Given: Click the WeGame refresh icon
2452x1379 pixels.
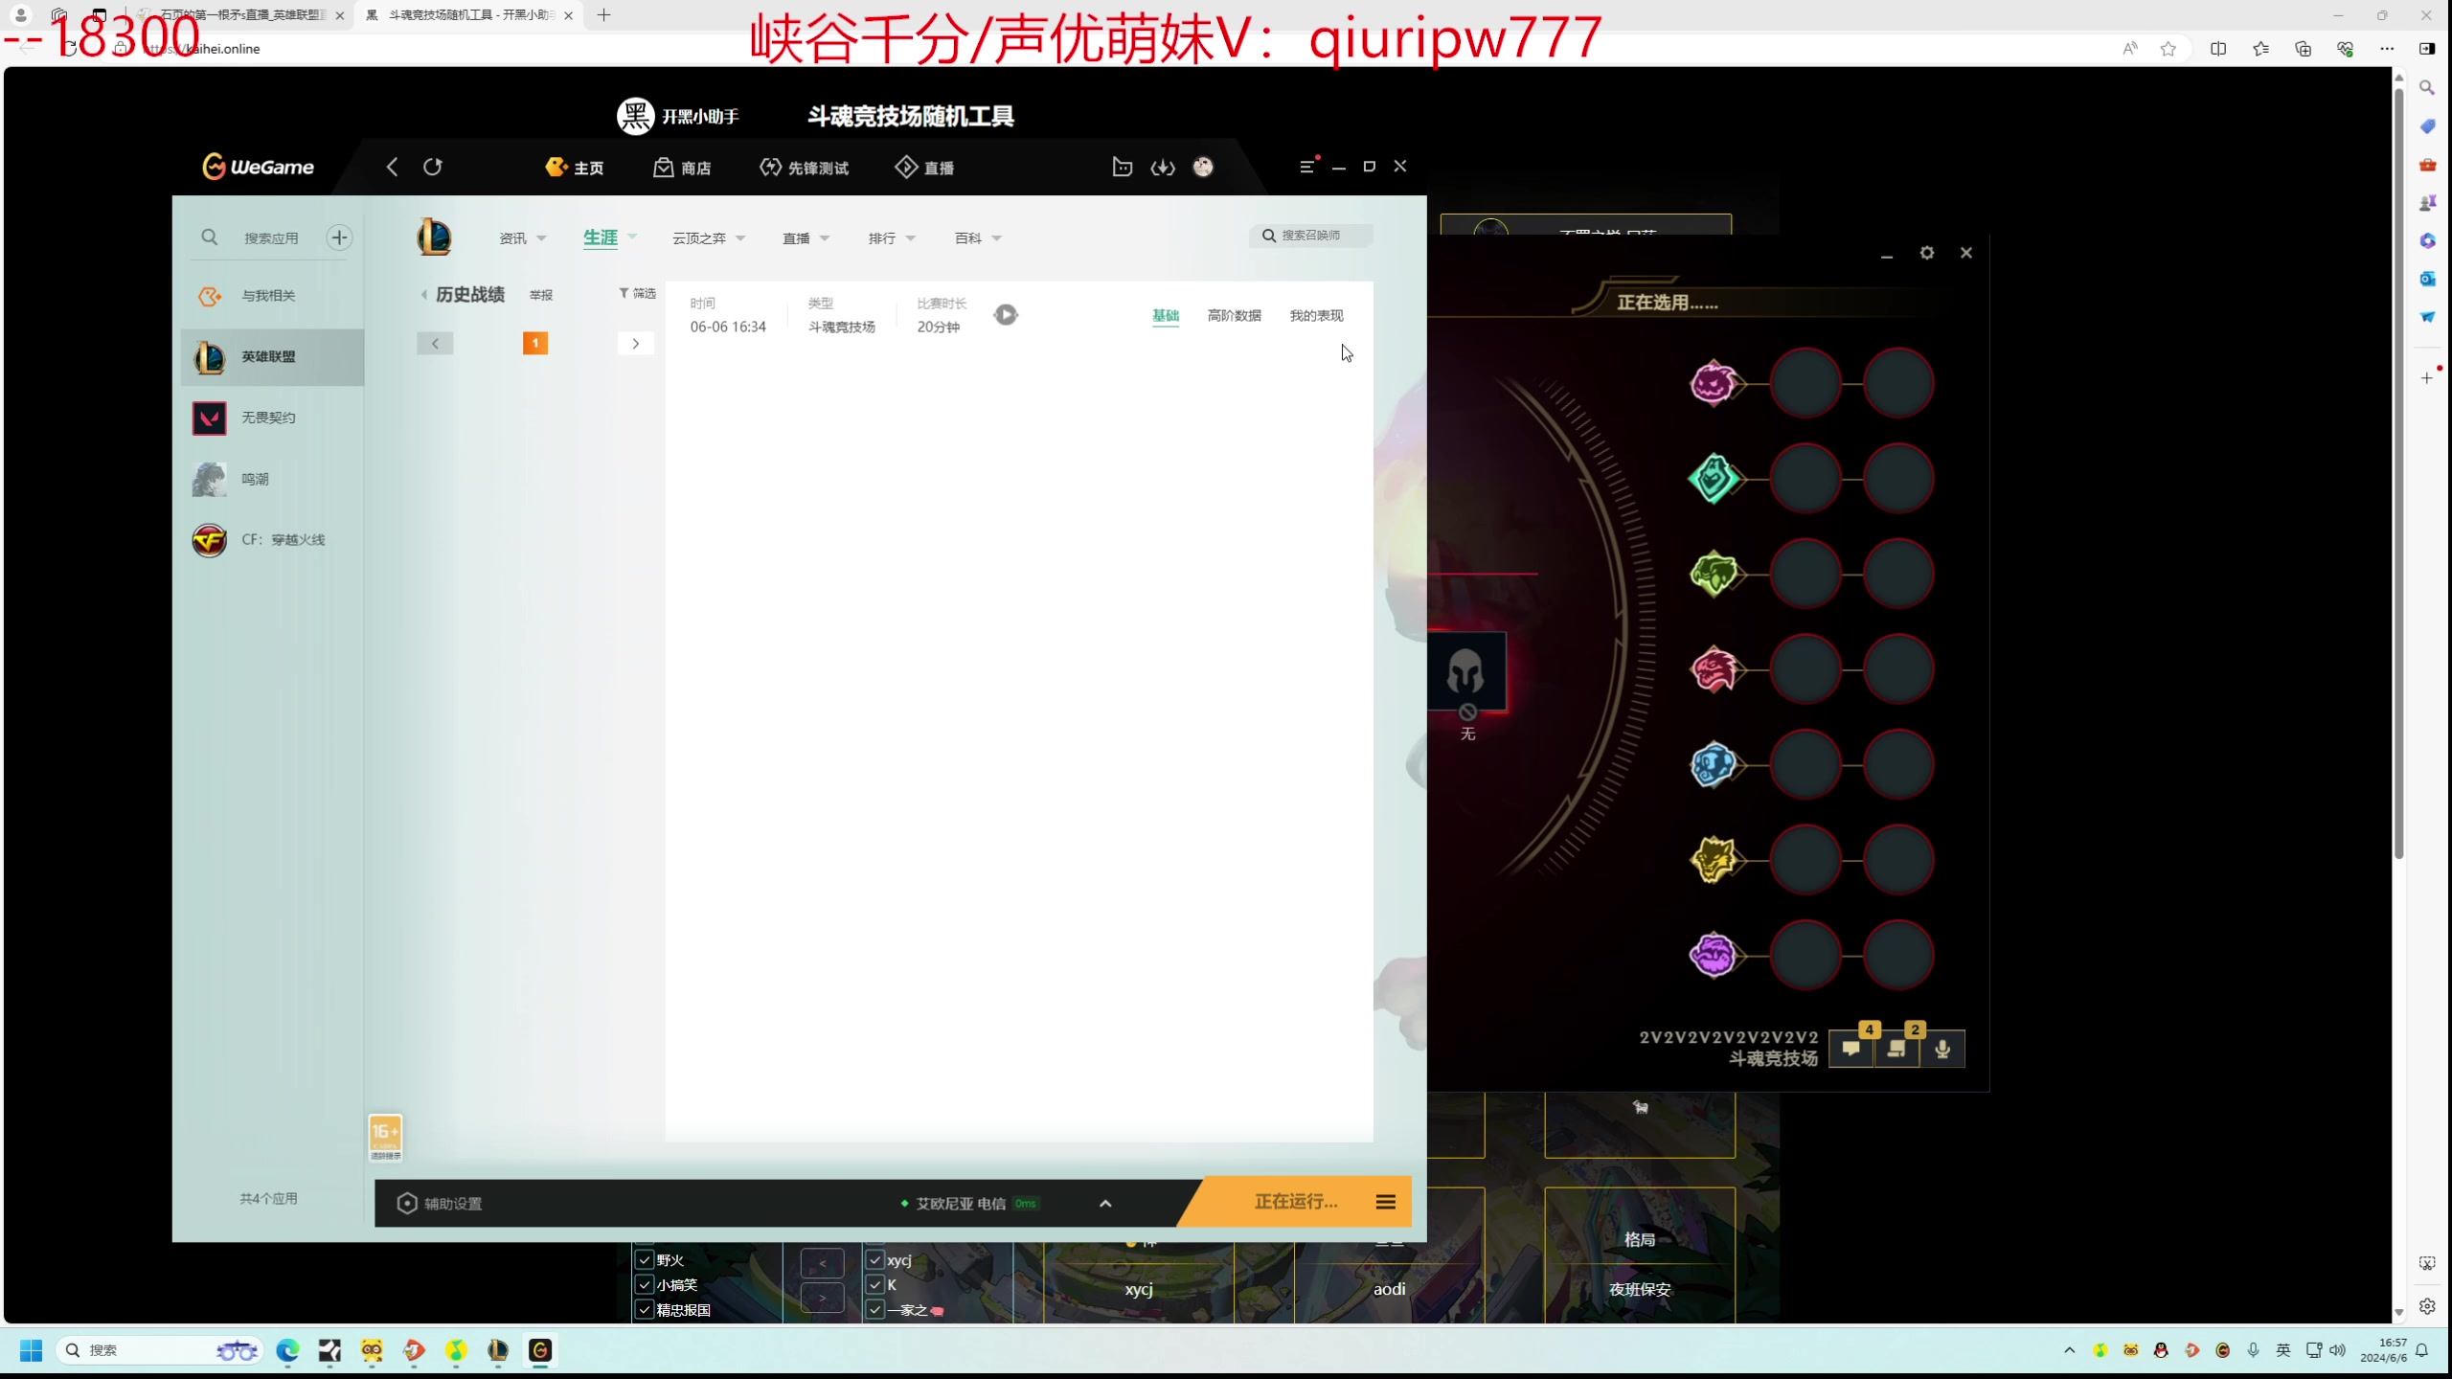Looking at the screenshot, I should (x=433, y=167).
